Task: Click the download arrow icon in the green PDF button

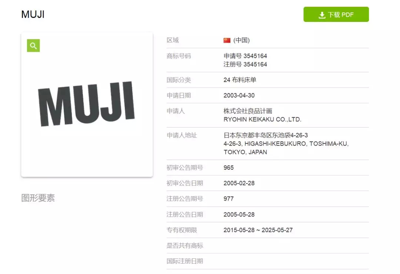Action: [322, 15]
